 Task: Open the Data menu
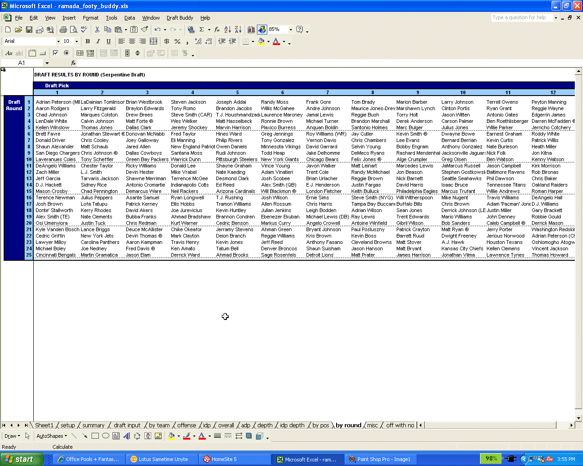point(130,18)
